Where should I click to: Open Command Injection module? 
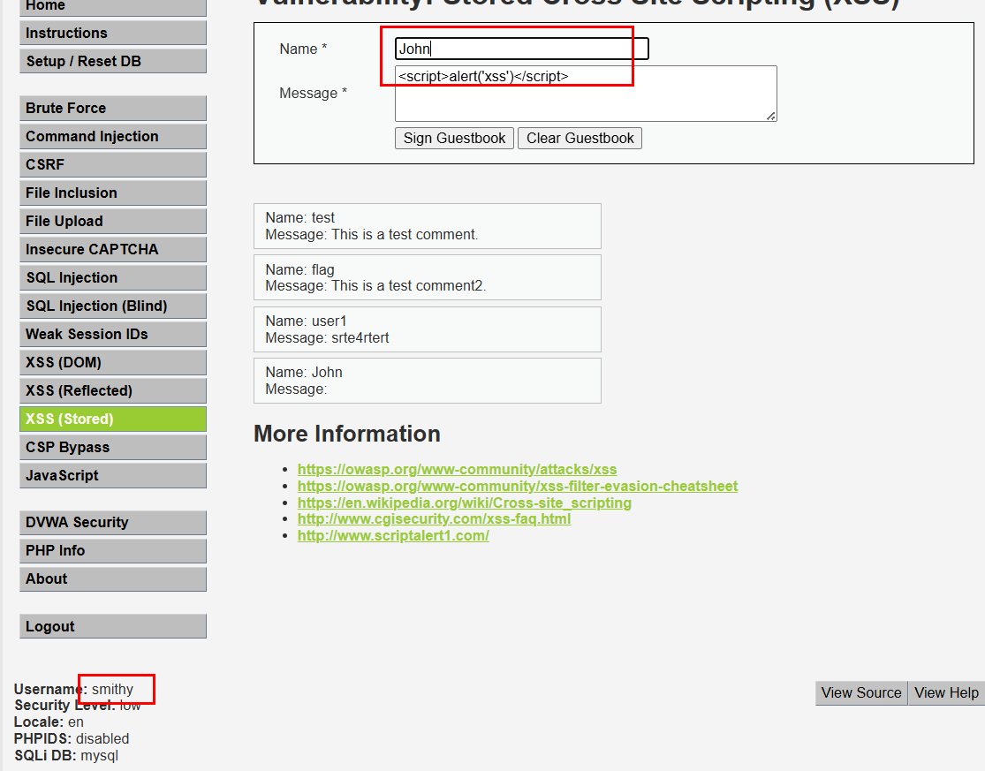pyautogui.click(x=113, y=136)
